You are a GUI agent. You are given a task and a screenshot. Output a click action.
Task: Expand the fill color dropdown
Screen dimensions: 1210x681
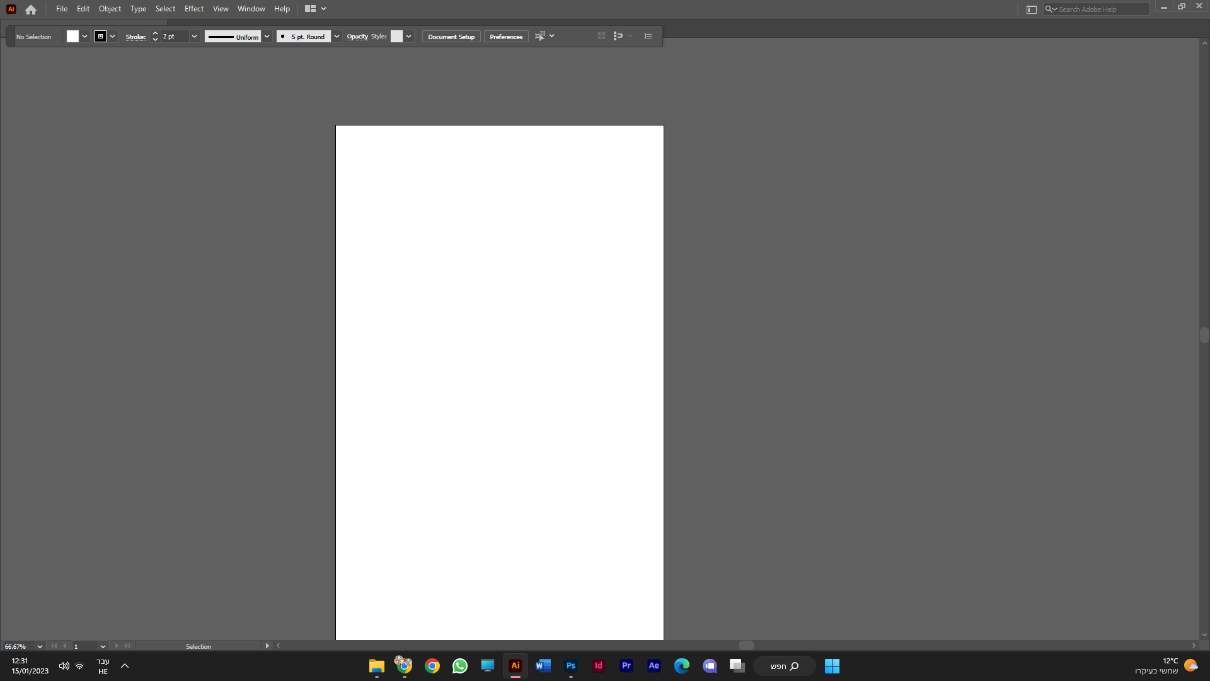(x=84, y=37)
